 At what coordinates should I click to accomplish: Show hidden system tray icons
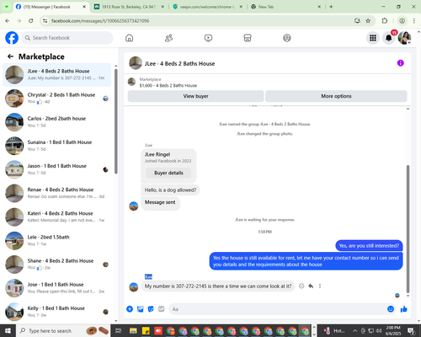point(354,331)
